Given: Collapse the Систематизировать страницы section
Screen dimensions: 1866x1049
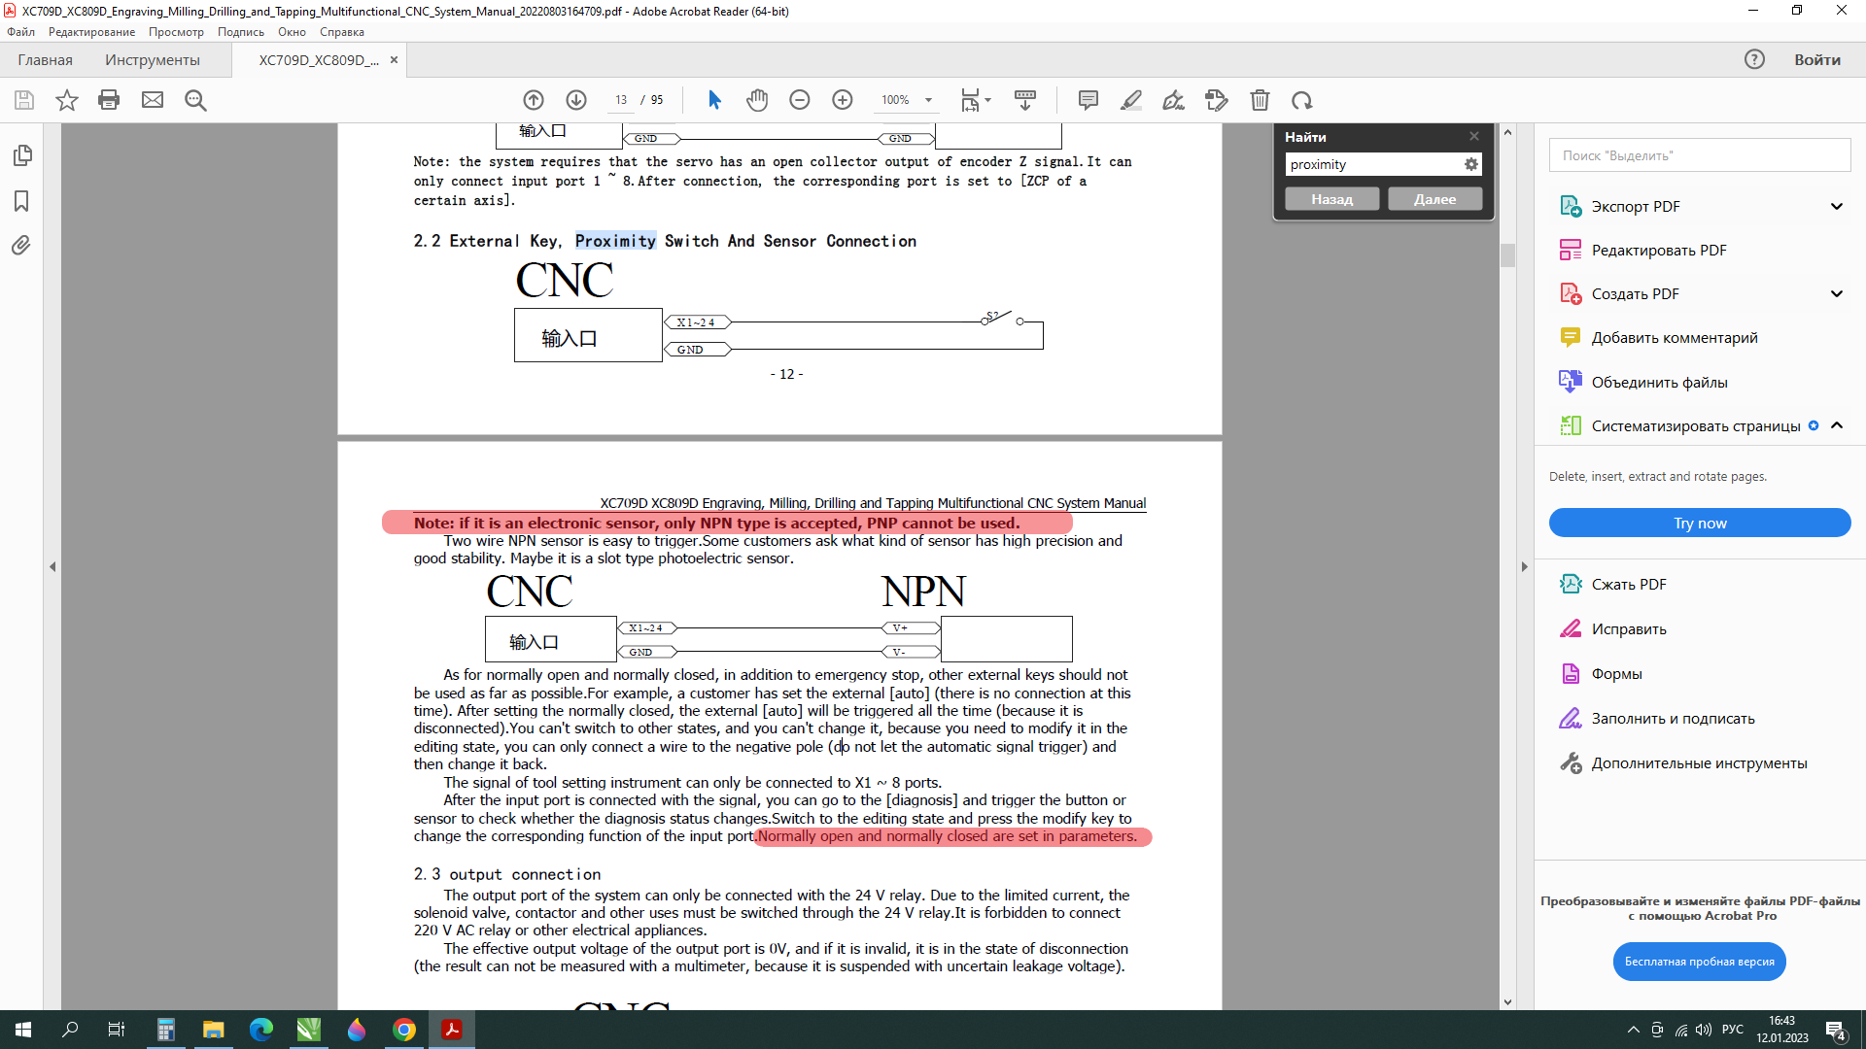Looking at the screenshot, I should click(1836, 425).
